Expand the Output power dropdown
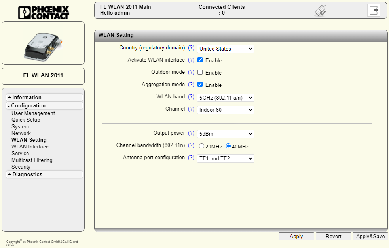The height and width of the screenshot is (248, 389). point(226,134)
